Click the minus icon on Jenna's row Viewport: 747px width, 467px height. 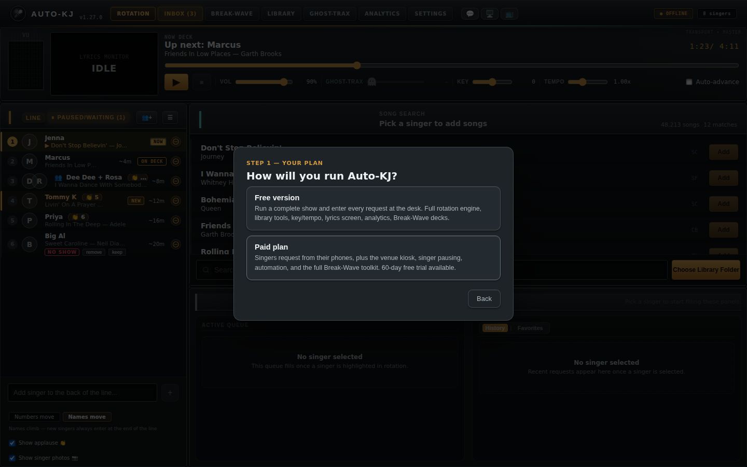(x=176, y=142)
